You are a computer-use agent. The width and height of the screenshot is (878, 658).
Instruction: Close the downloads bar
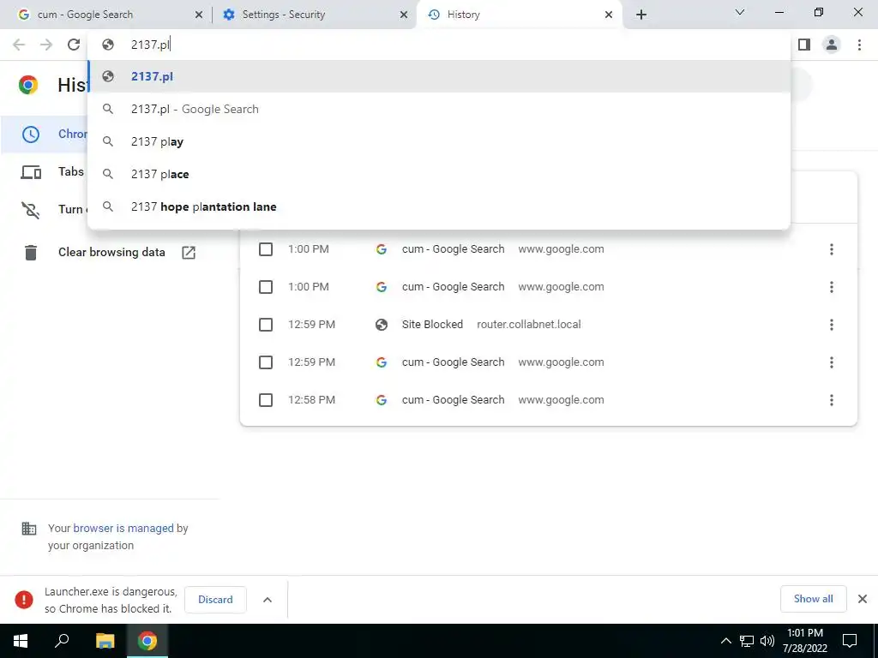pyautogui.click(x=863, y=599)
